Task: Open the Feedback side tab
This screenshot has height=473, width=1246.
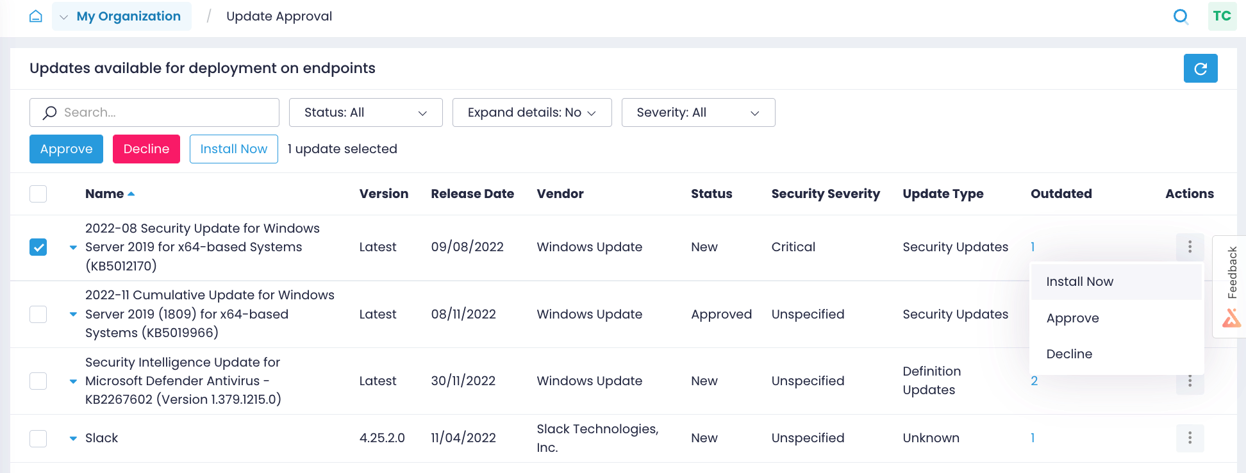Action: click(1231, 285)
